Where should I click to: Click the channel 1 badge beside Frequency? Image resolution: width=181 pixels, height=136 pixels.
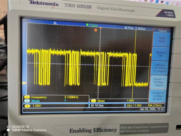point(27,97)
